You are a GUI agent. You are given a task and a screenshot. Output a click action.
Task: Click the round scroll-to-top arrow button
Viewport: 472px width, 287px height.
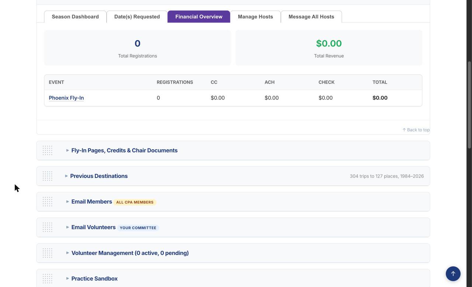(x=453, y=274)
